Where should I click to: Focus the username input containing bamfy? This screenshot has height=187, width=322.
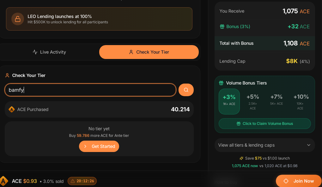(x=90, y=90)
